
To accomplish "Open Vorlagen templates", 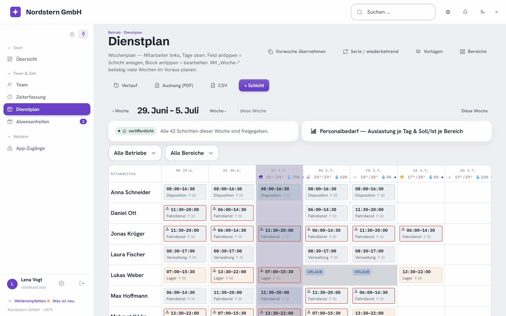I will (x=429, y=52).
